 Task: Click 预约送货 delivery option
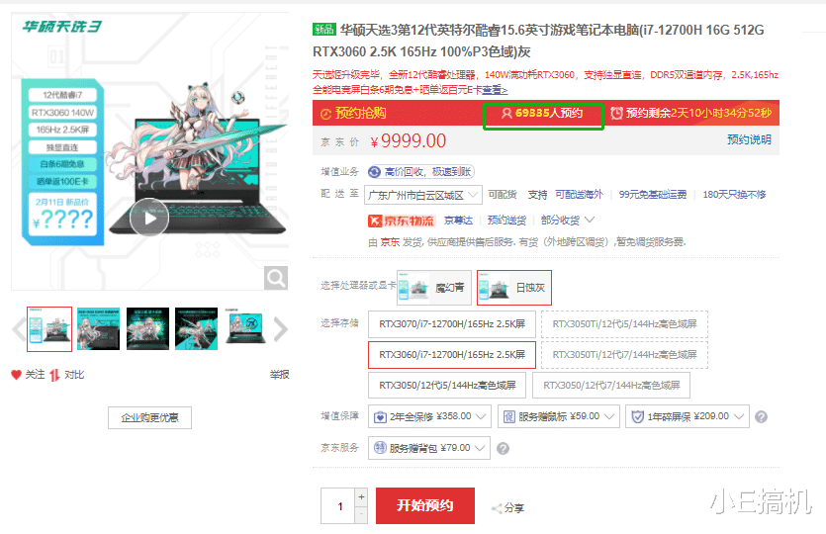pos(506,221)
